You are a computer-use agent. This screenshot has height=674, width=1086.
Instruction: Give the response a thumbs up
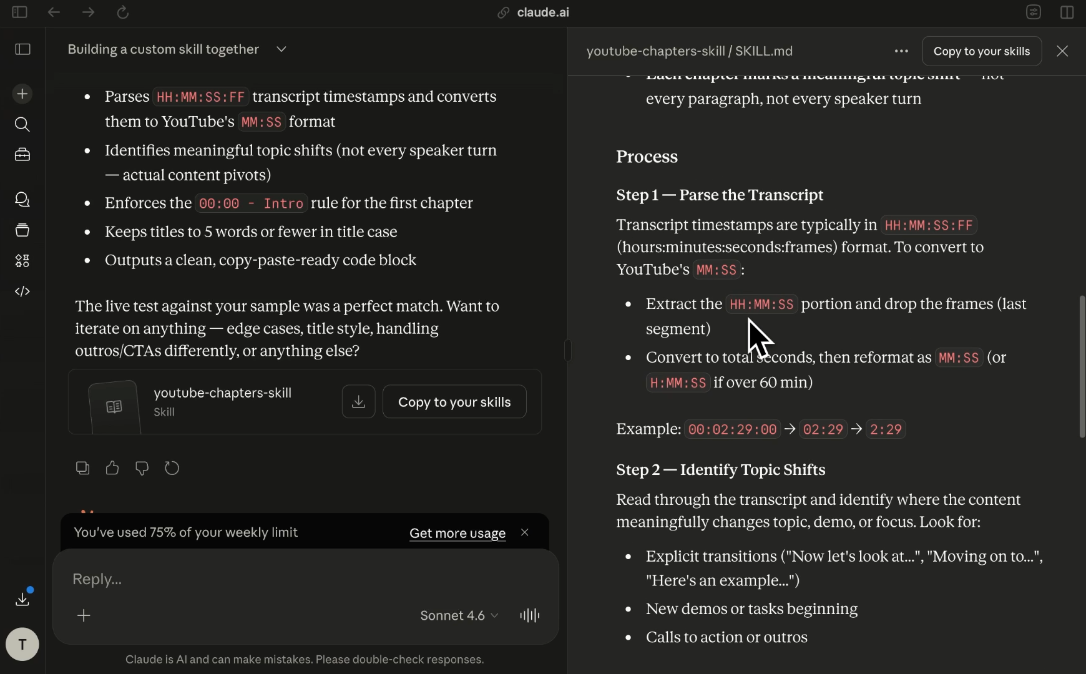click(112, 468)
